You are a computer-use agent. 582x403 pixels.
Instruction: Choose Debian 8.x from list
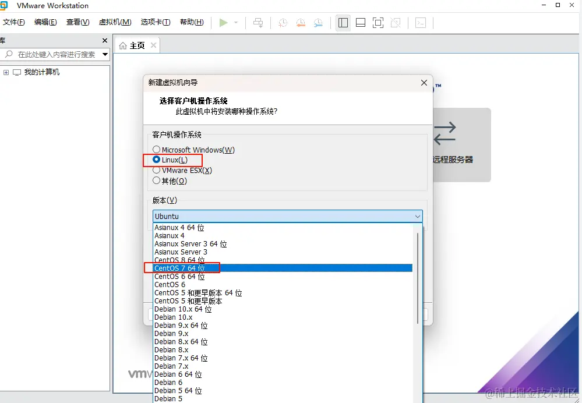tap(283, 350)
